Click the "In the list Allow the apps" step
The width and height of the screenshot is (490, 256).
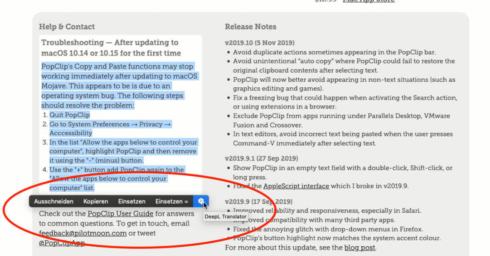pos(123,151)
